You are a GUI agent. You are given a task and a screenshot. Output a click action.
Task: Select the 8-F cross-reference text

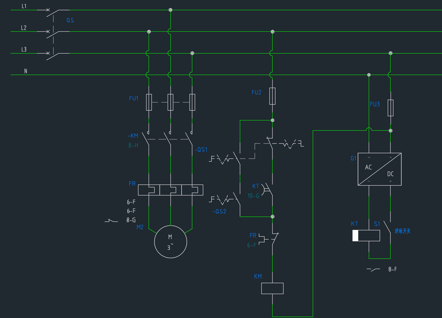pos(393,269)
